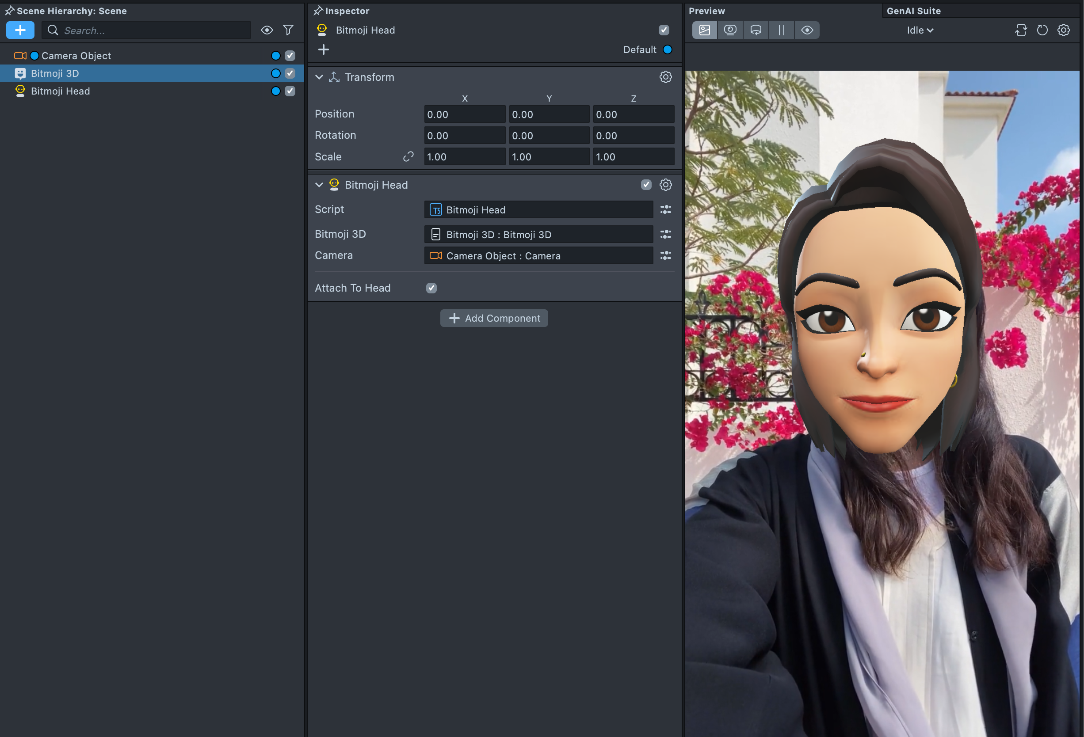Open Script field picker icon
Screen dimensions: 1084x737
665,210
